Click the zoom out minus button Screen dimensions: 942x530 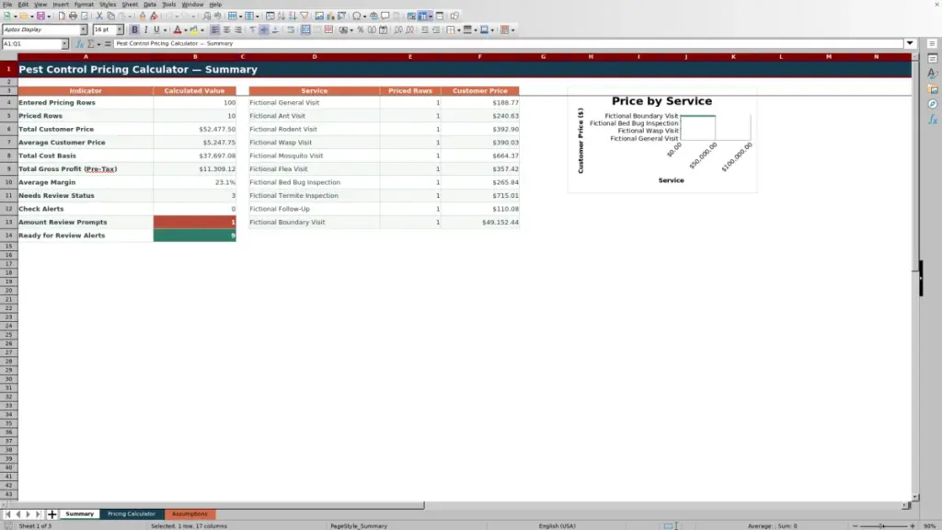point(855,525)
